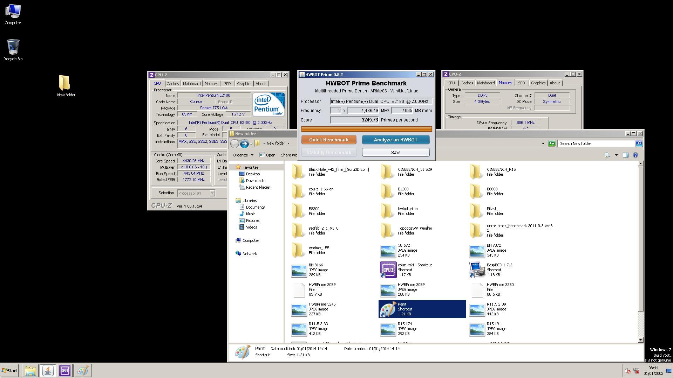This screenshot has width=673, height=378.
Task: Switch to CPU tab in right CPU-Z
Action: [x=451, y=83]
